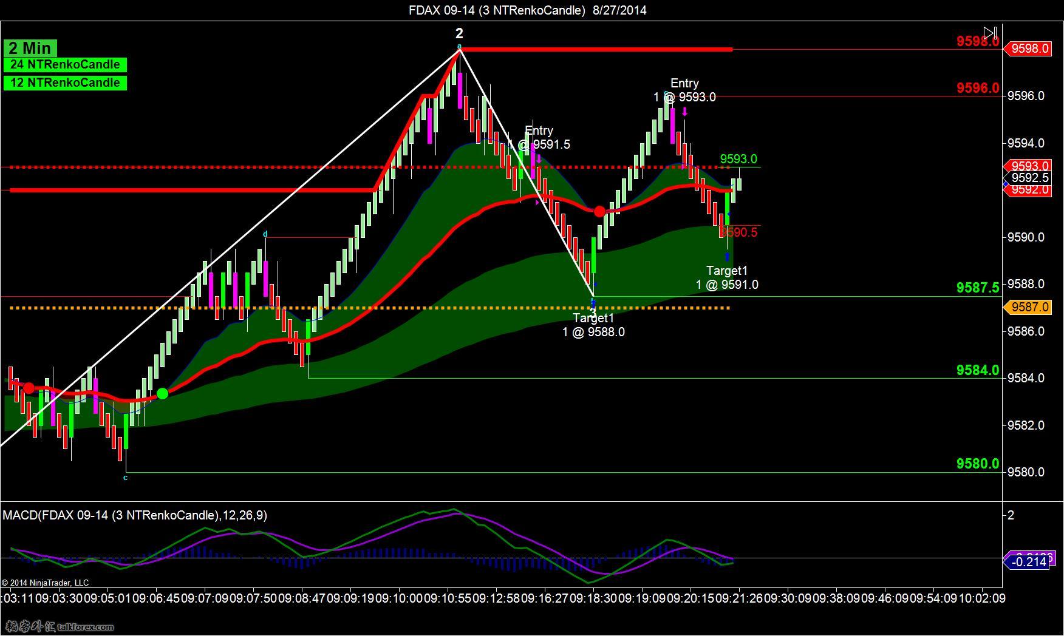Viewport: 1064px width, 636px height.
Task: Click the 'Target1 1 @ 9591.0' annotation
Action: (727, 277)
